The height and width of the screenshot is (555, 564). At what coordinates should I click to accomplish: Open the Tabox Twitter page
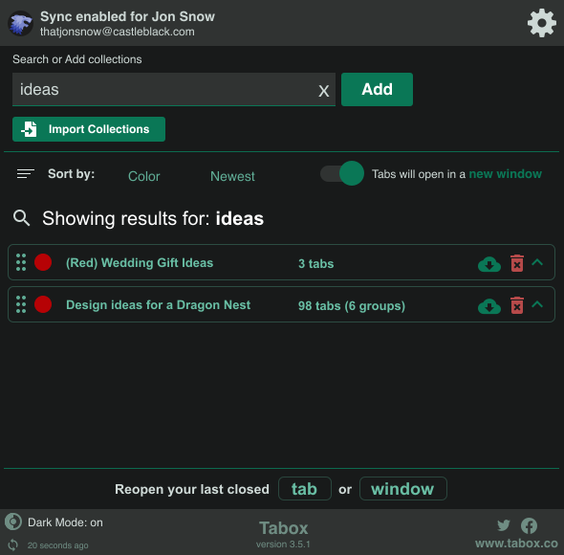[504, 525]
